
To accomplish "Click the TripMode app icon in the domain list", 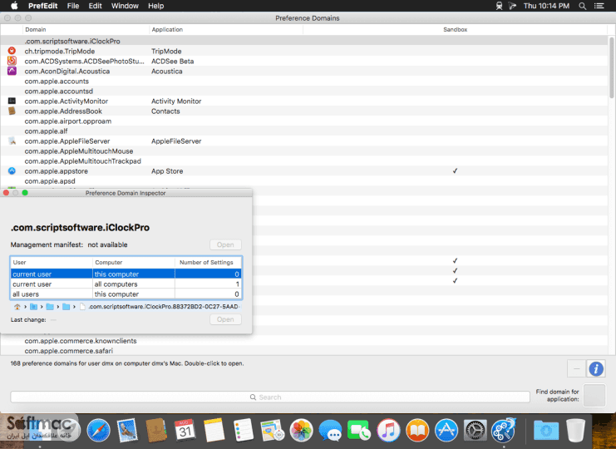I will (x=12, y=51).
